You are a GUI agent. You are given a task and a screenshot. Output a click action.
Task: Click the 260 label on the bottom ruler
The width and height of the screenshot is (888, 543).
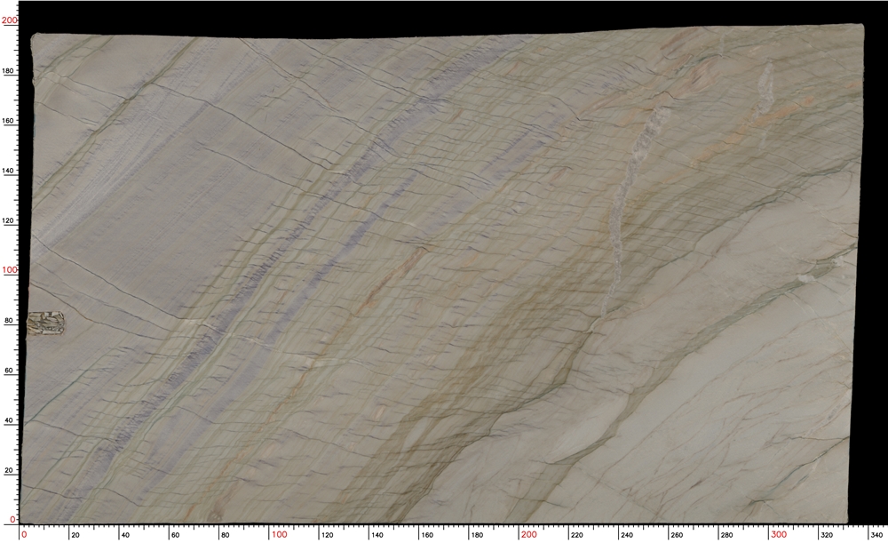pos(677,534)
